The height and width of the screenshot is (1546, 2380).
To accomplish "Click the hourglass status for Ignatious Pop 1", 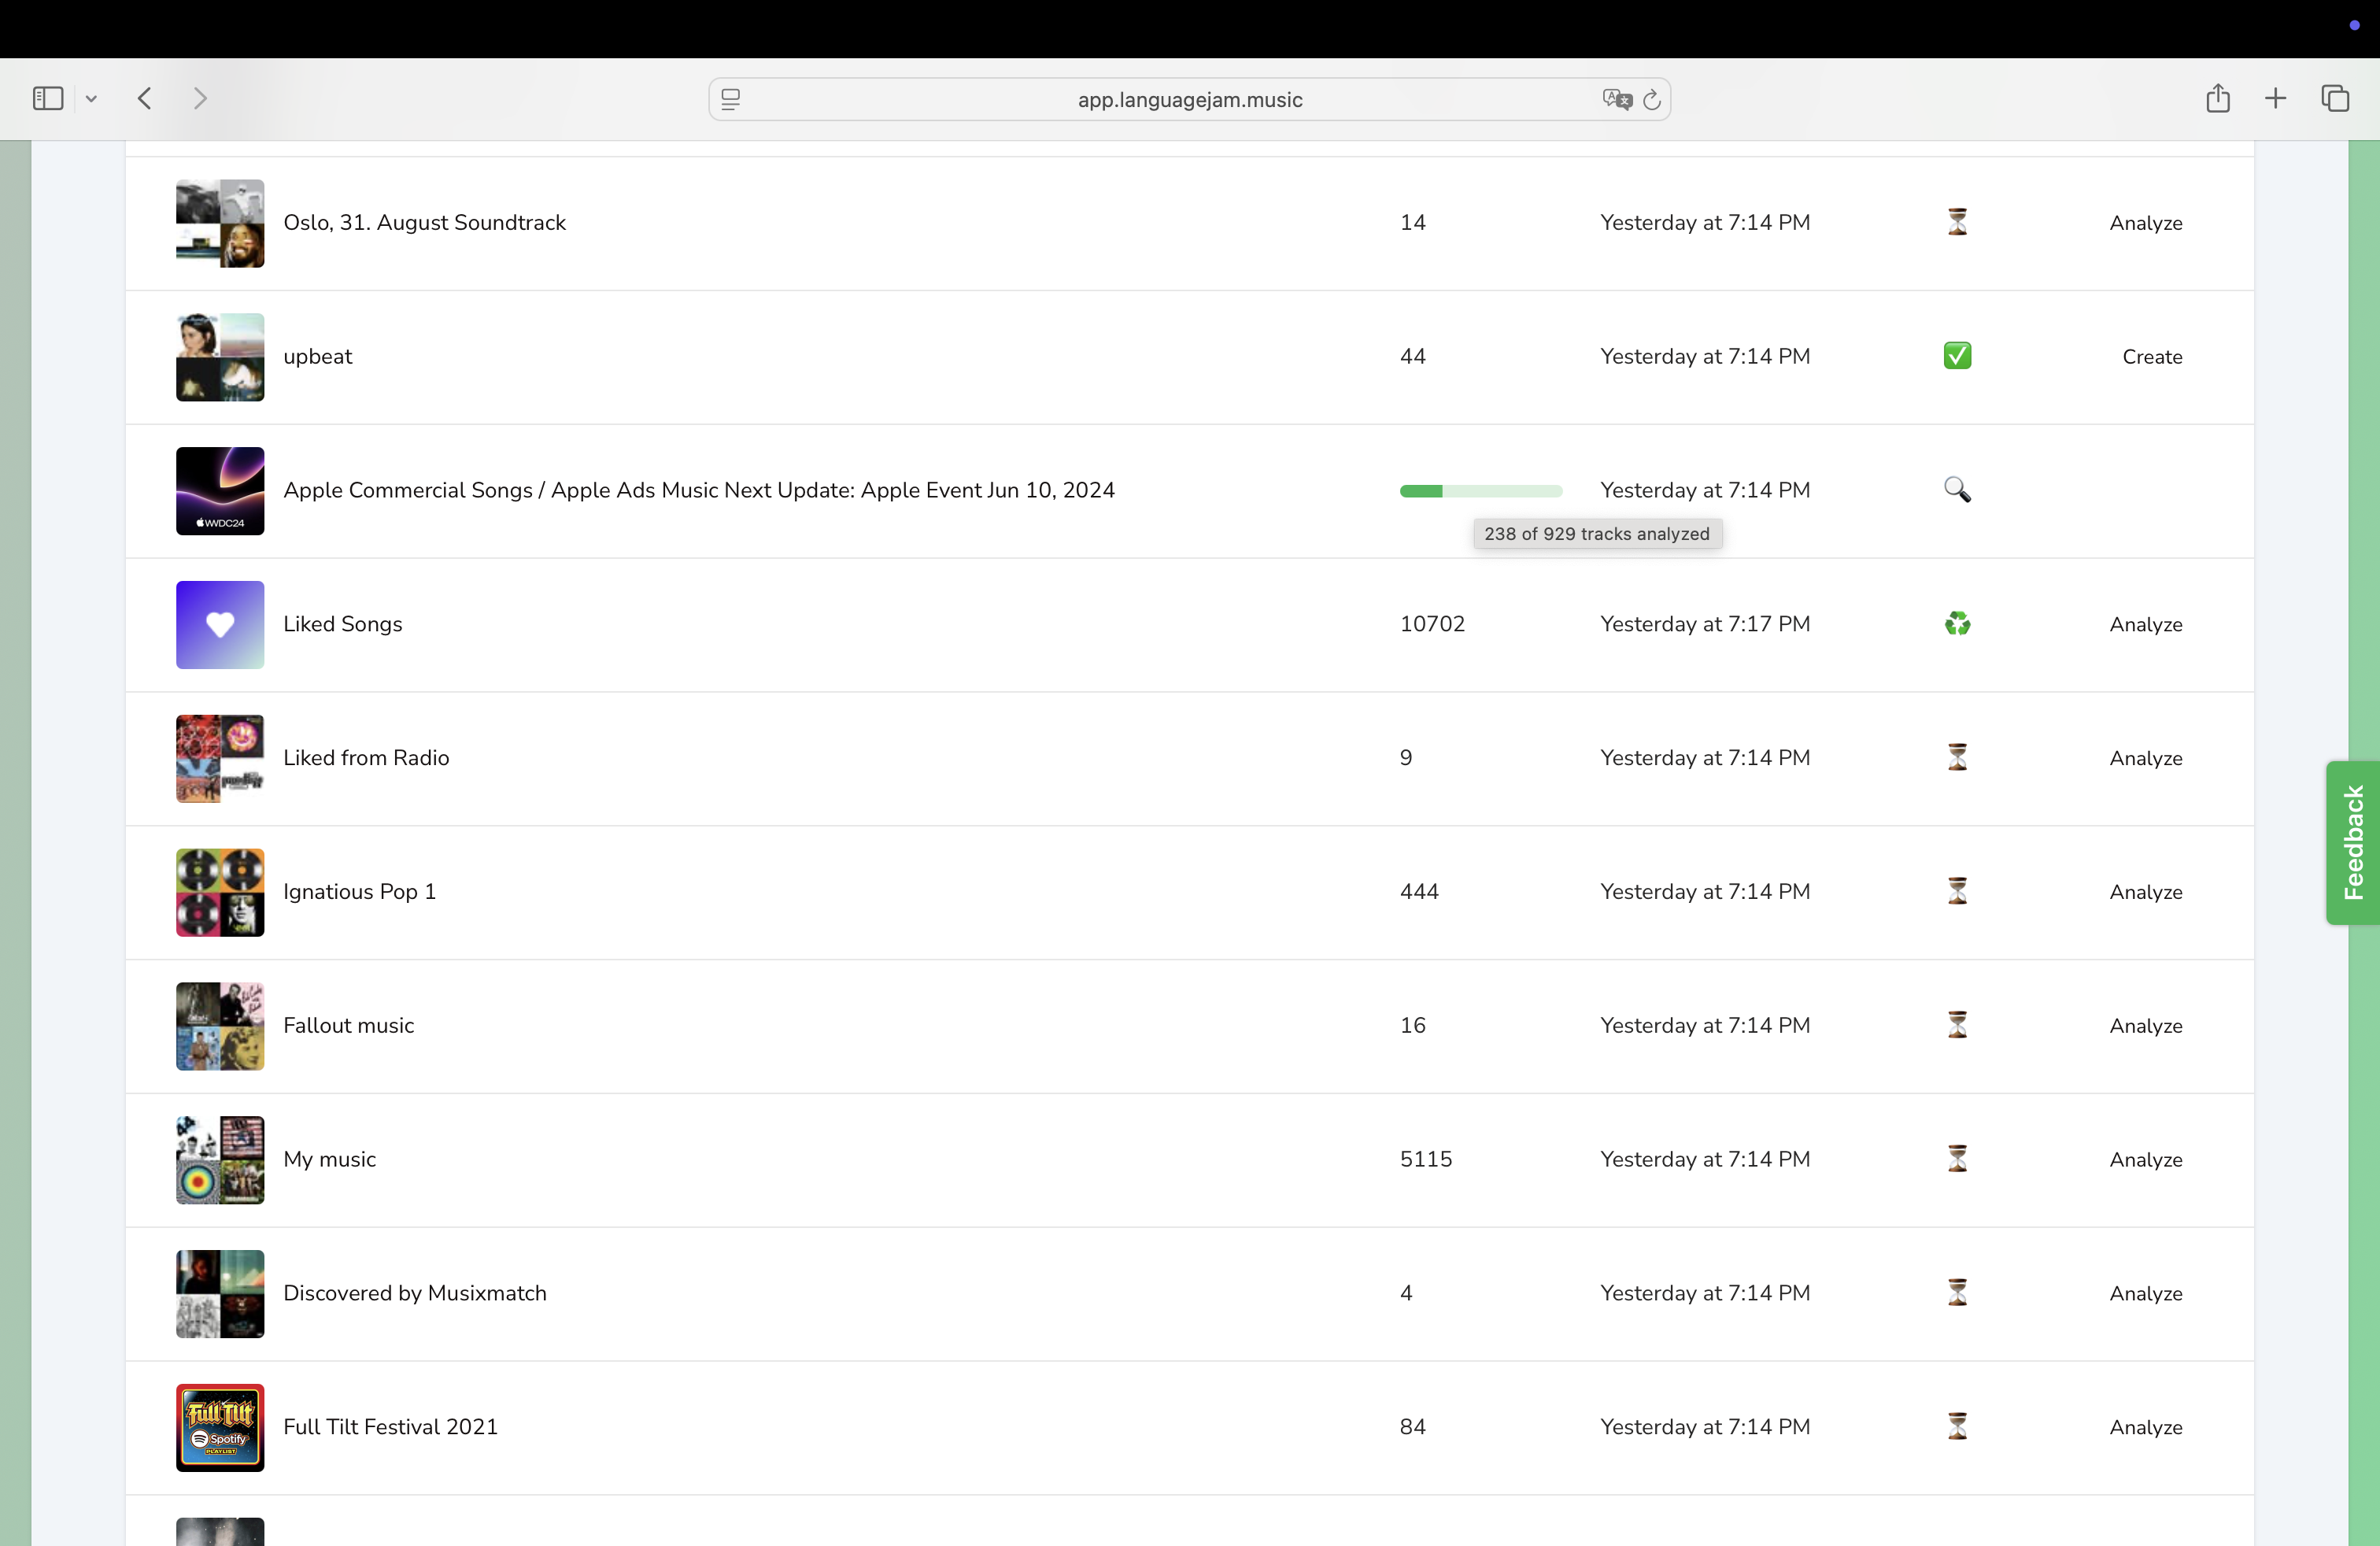I will [1957, 891].
